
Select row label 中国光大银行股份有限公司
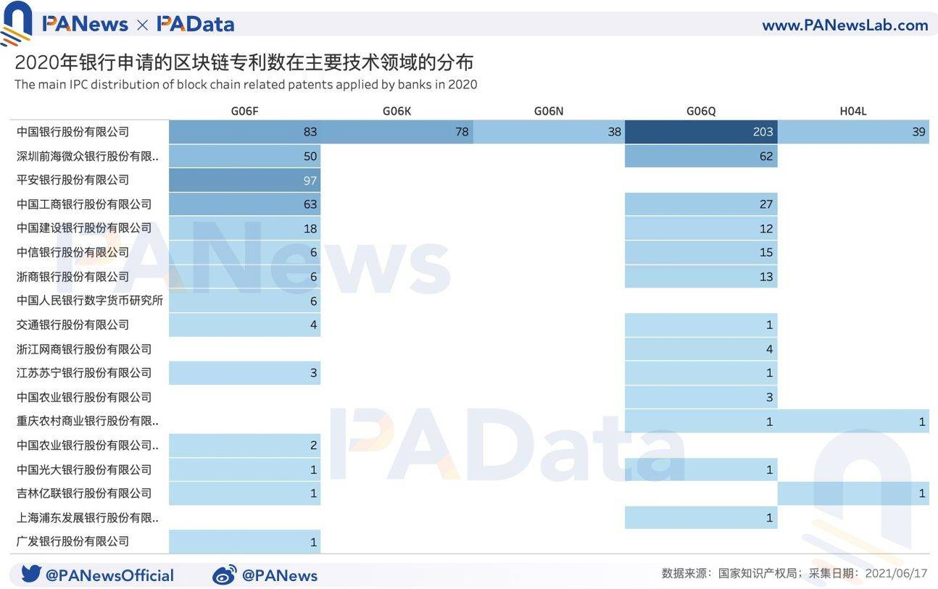[x=84, y=469]
